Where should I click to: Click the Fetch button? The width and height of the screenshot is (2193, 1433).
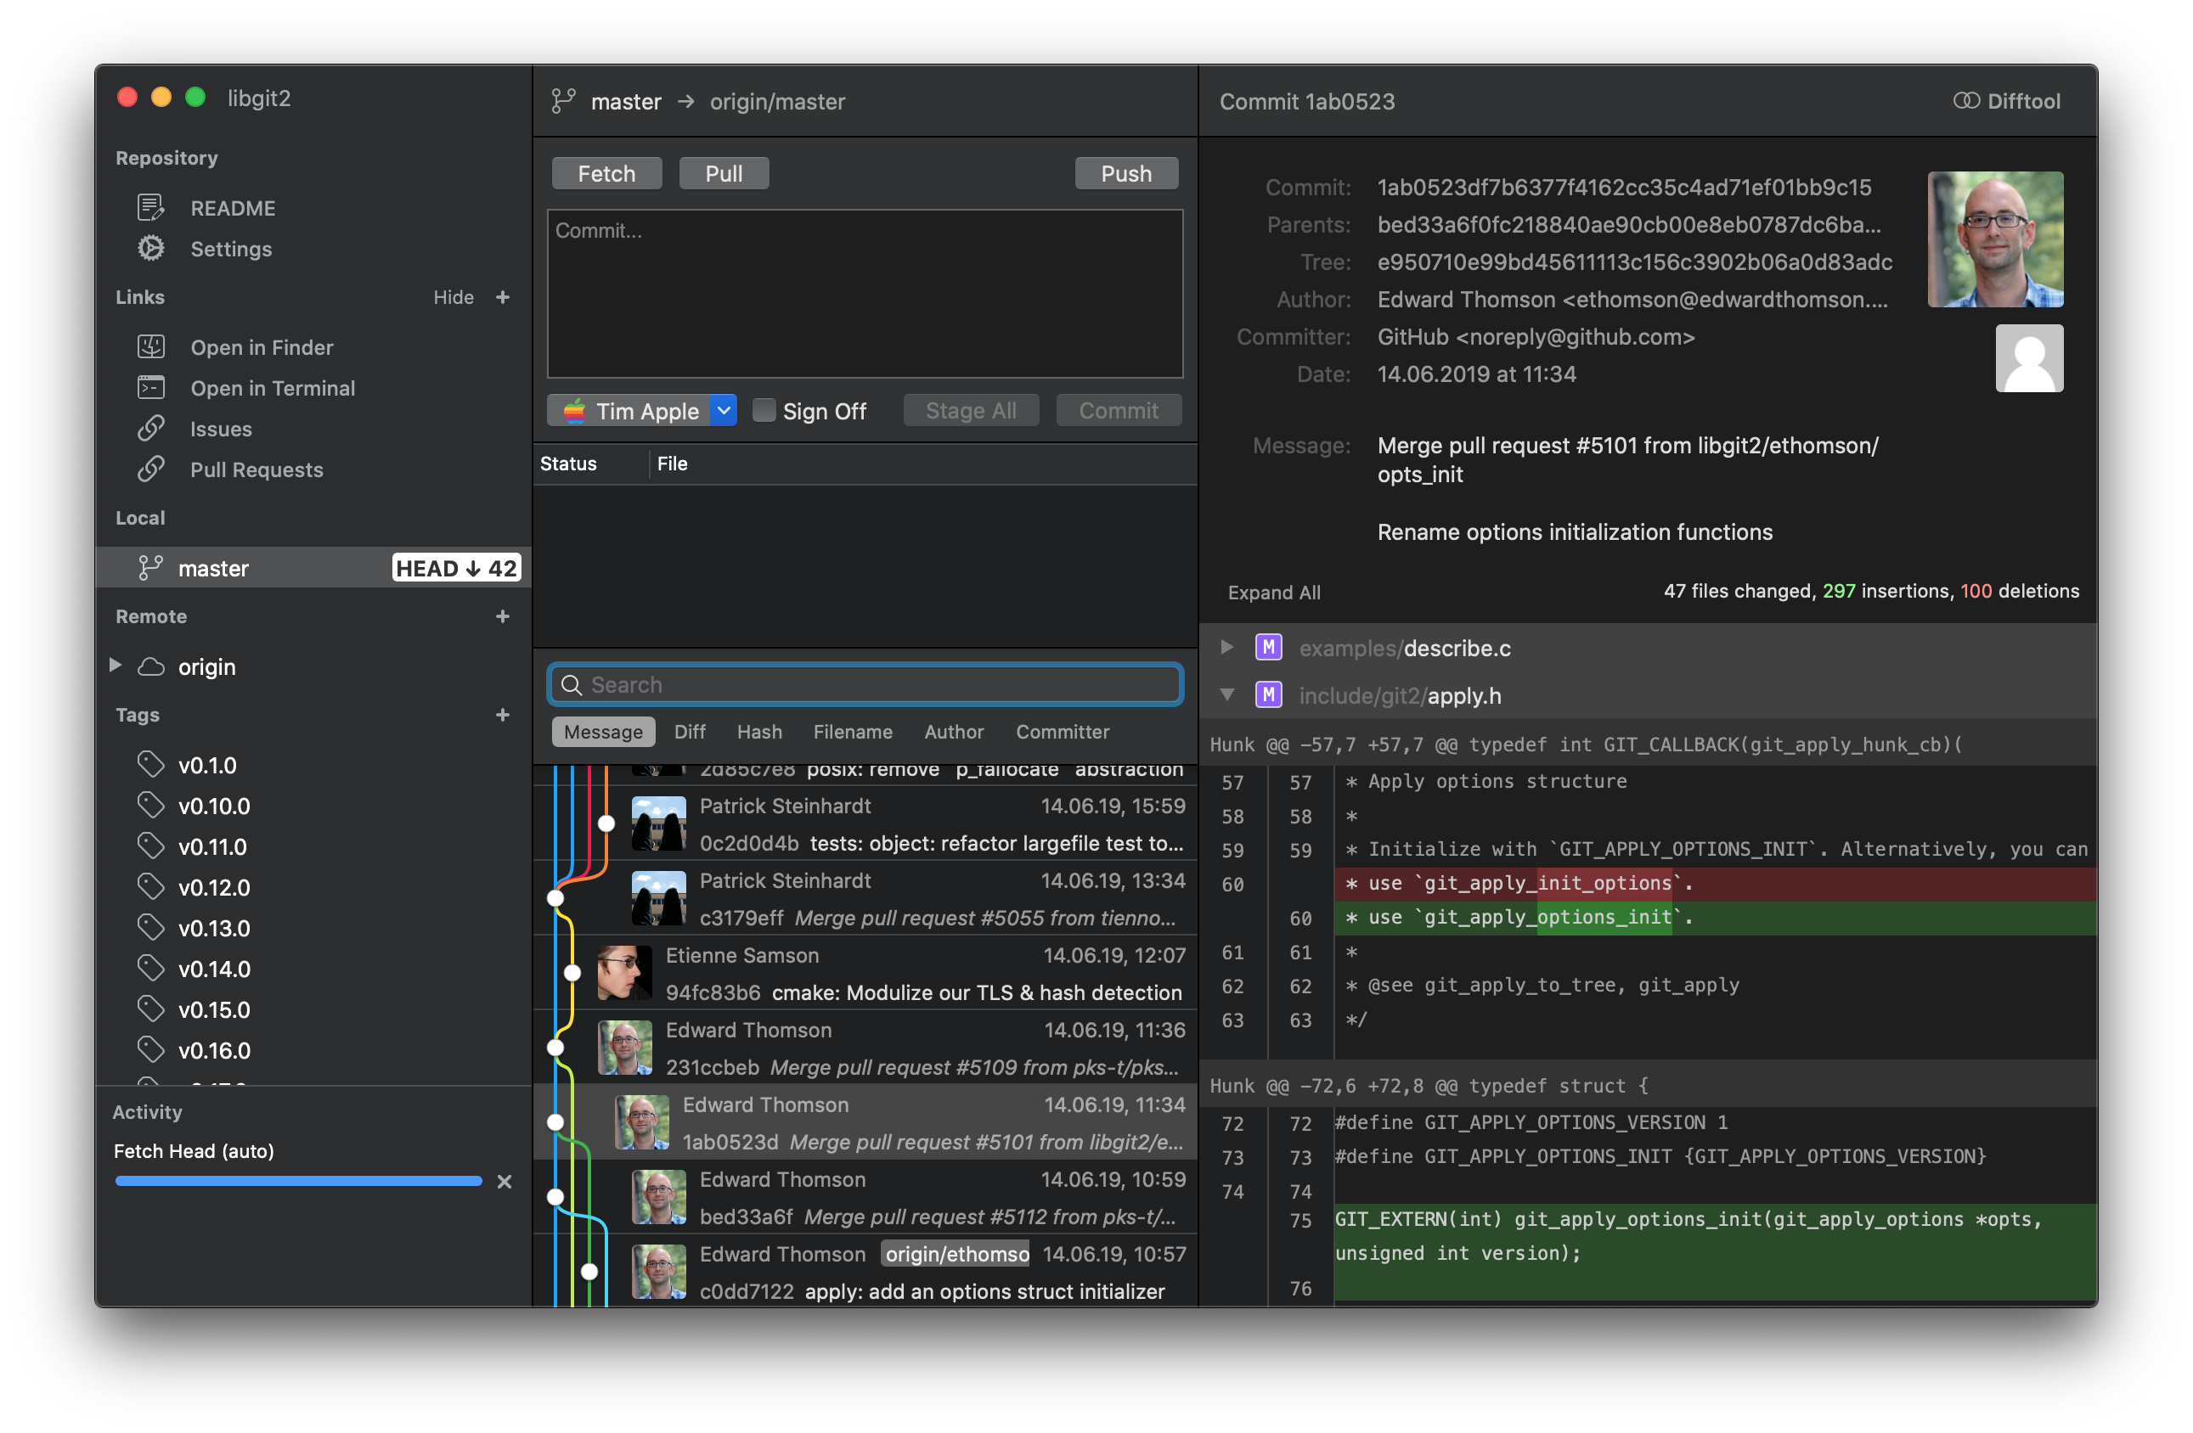[x=606, y=173]
